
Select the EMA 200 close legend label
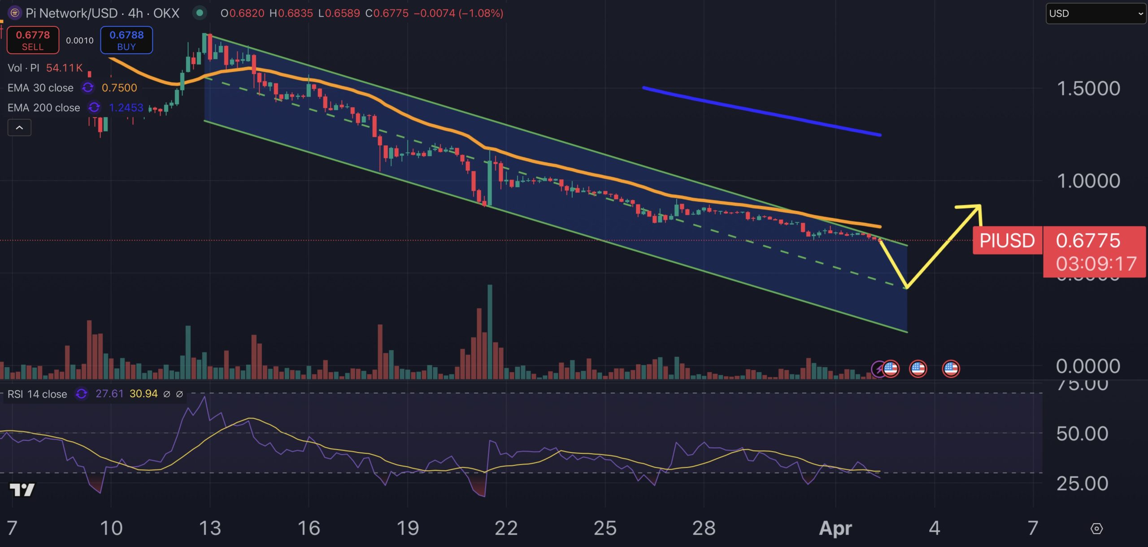click(43, 108)
